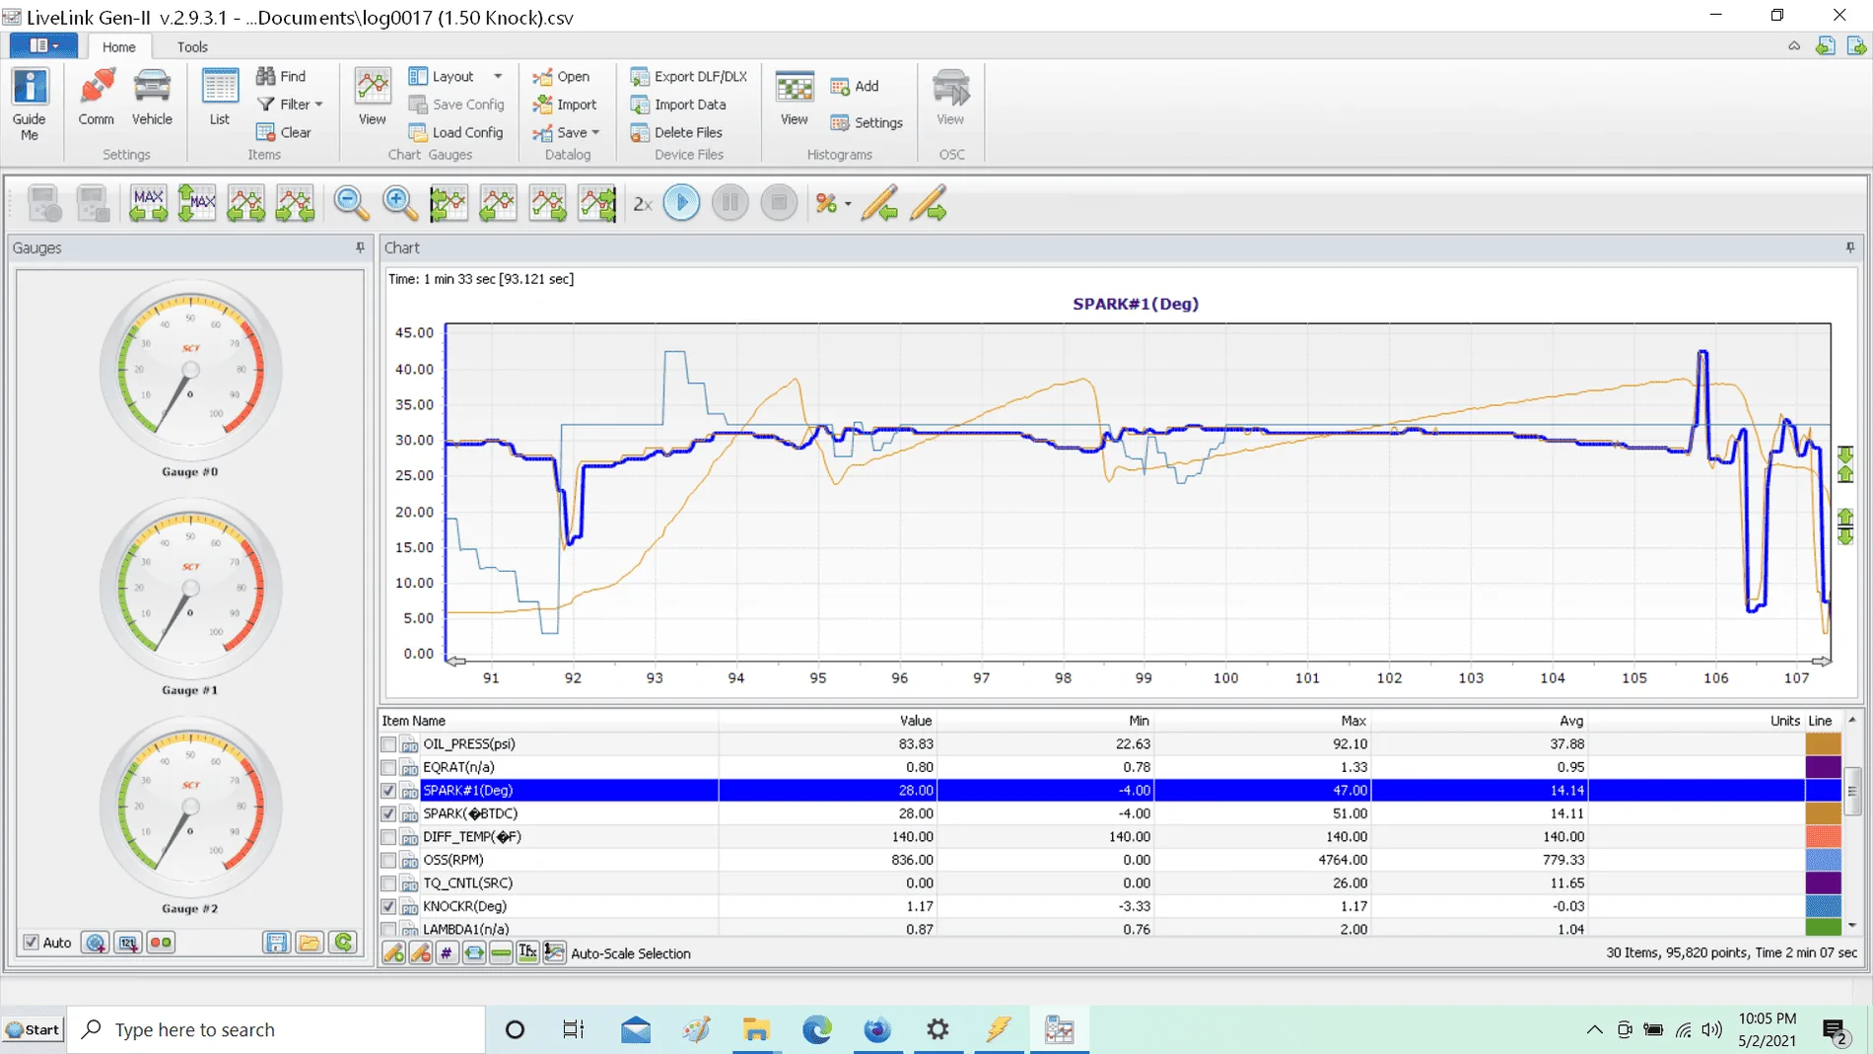
Task: Check the EQRAT(n/a) checkbox
Action: (x=388, y=767)
